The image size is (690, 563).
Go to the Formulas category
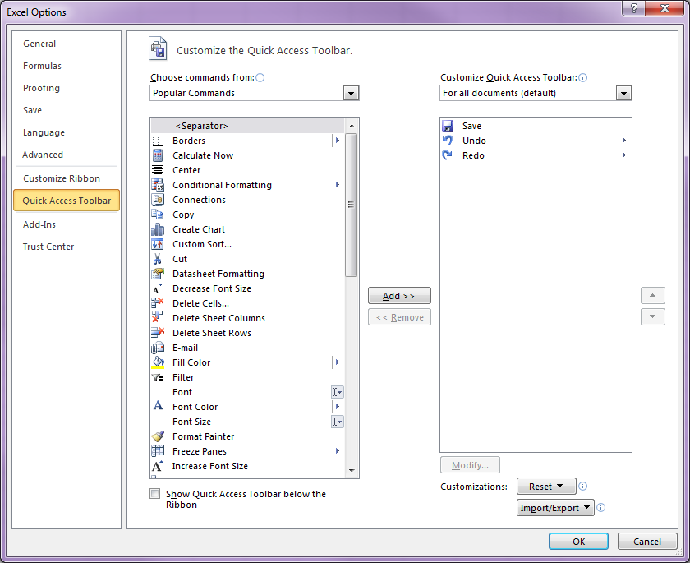(x=42, y=66)
